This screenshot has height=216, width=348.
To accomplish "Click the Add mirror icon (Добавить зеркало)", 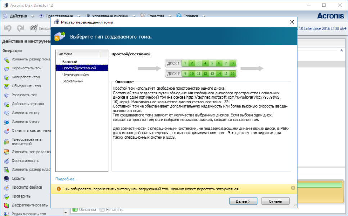I will click(x=6, y=104).
